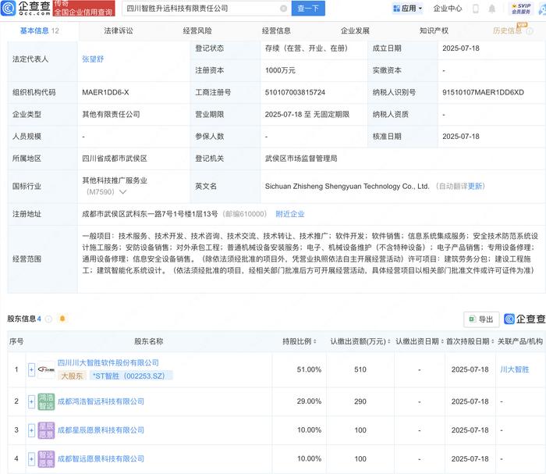Click 附近企业 link by address
This screenshot has width=546, height=474.
290,214
